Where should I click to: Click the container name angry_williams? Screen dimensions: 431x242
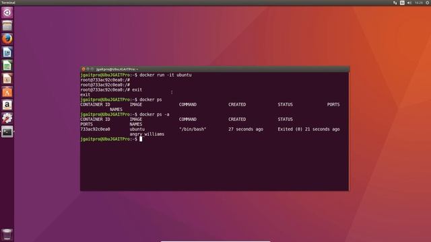[x=147, y=134]
